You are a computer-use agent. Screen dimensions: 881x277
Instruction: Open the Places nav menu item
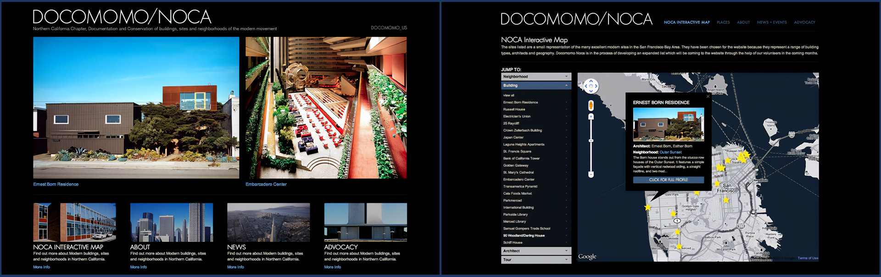pyautogui.click(x=723, y=22)
